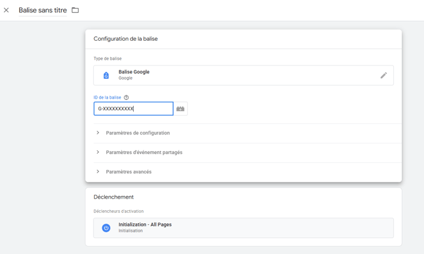Focus the G-XXXXXXXXXX tag ID field
Viewport: 424px width, 254px height.
[x=133, y=109]
